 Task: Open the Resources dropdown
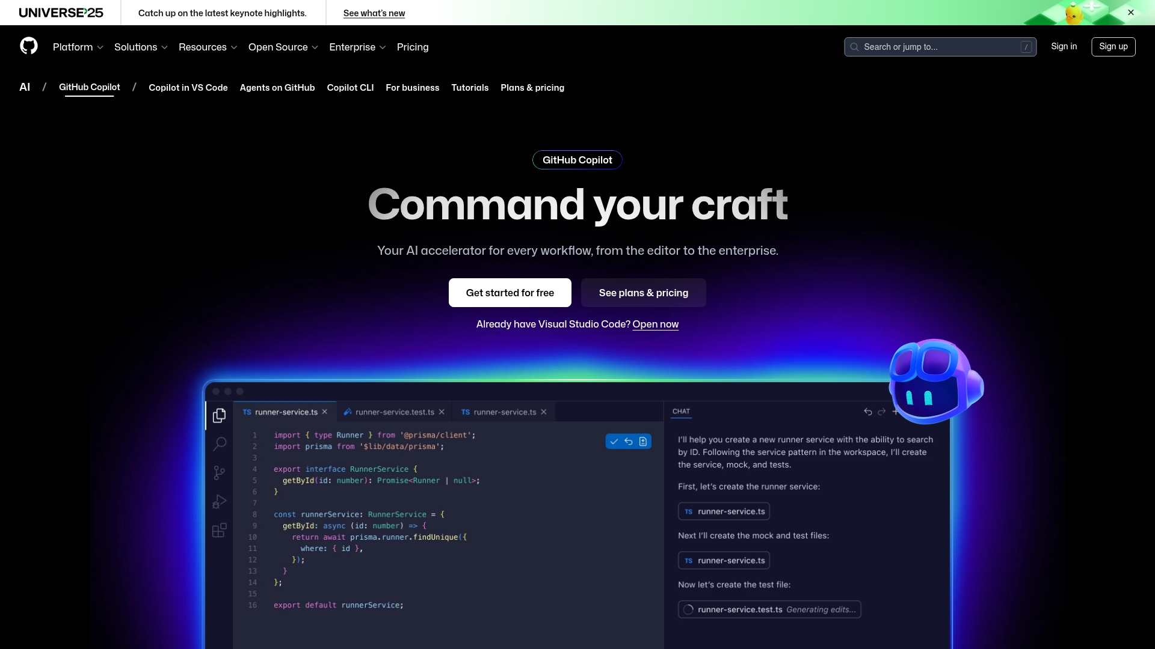coord(208,47)
